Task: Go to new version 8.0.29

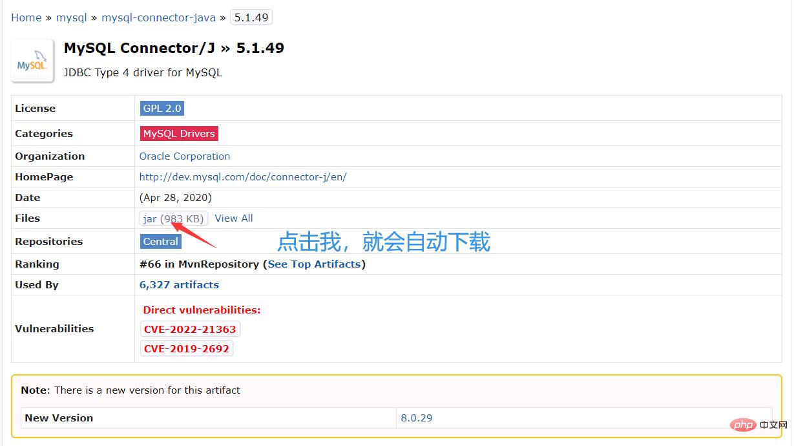Action: click(x=417, y=418)
